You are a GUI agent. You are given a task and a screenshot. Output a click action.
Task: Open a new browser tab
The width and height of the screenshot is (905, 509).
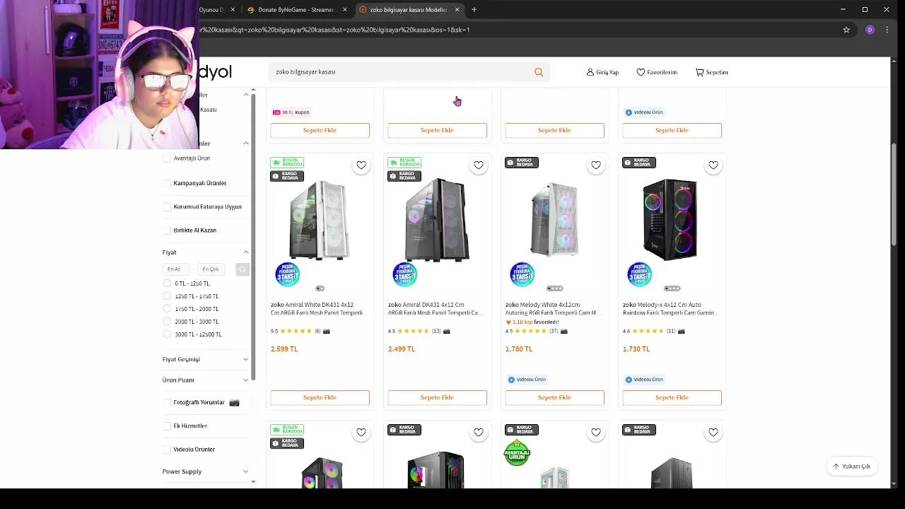[474, 10]
